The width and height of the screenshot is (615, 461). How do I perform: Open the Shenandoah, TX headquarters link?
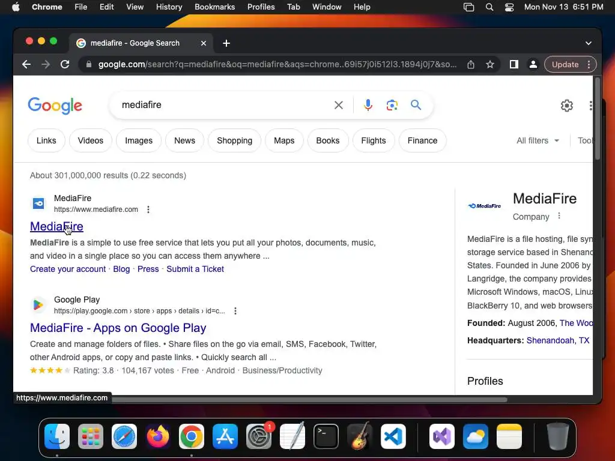point(558,340)
